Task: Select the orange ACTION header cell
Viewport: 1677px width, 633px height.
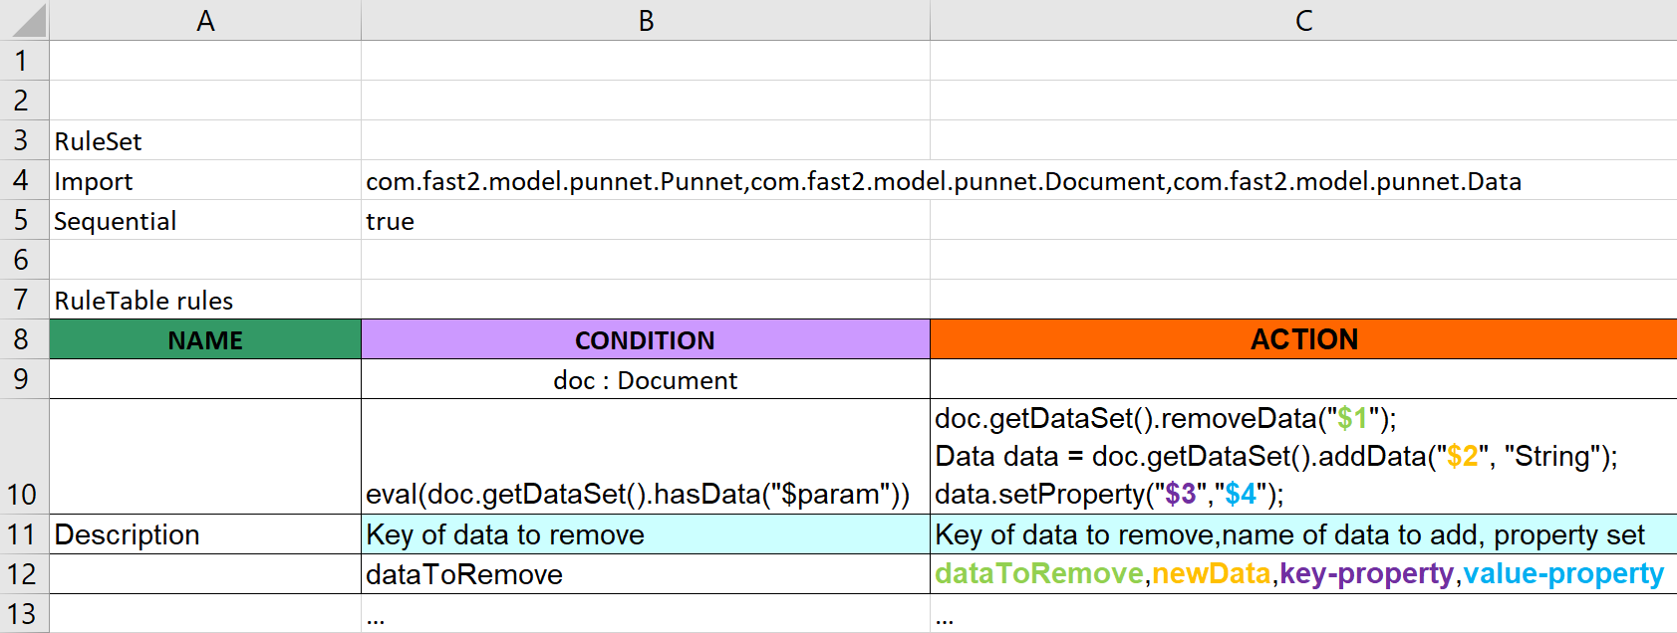Action: (x=1303, y=340)
